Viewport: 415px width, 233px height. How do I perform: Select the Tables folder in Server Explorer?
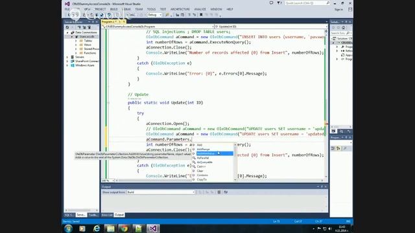pos(88,41)
